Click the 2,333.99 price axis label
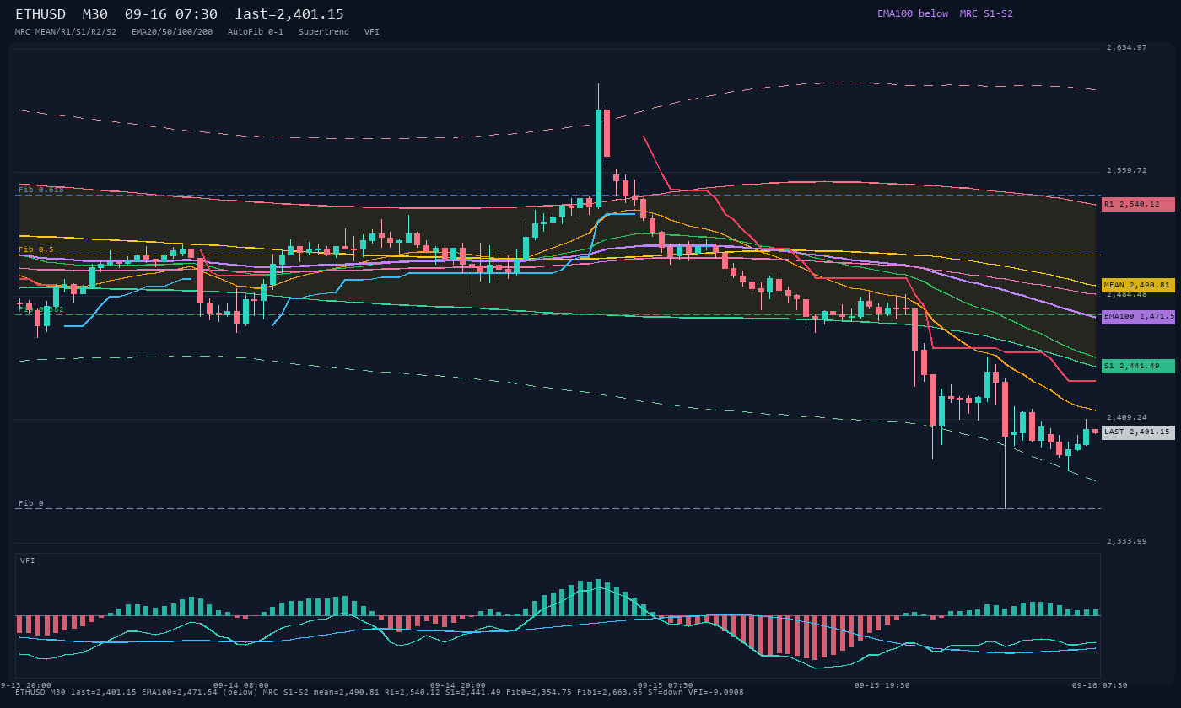This screenshot has width=1181, height=708. (1127, 541)
